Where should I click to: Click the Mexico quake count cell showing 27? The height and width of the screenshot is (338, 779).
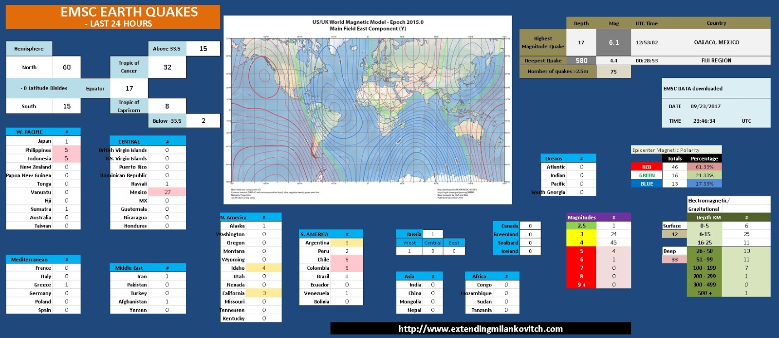[167, 192]
